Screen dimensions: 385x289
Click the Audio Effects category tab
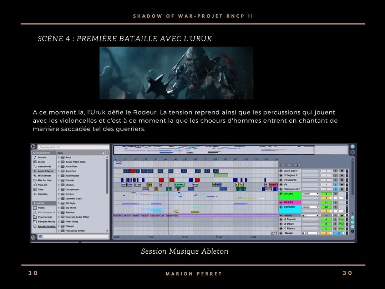click(44, 171)
